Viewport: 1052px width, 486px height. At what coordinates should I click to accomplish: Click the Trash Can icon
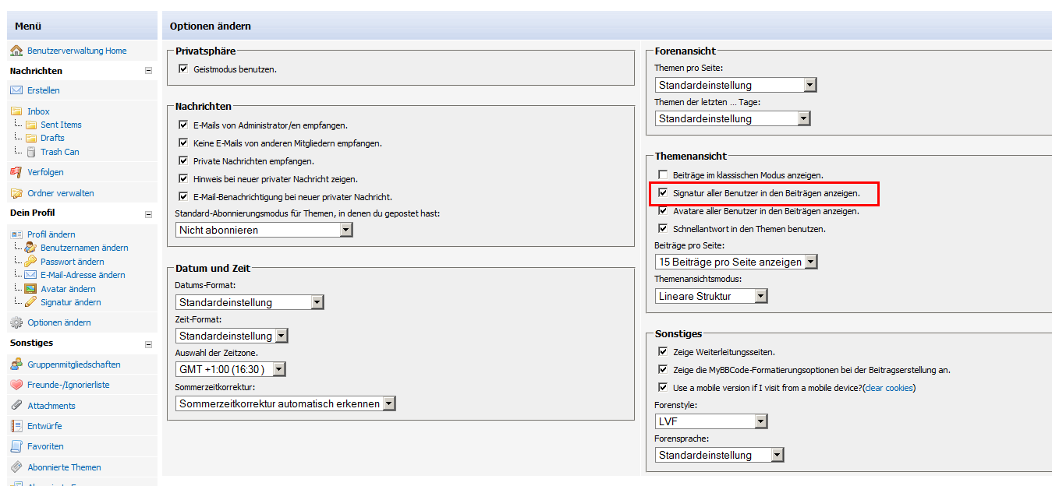point(31,152)
